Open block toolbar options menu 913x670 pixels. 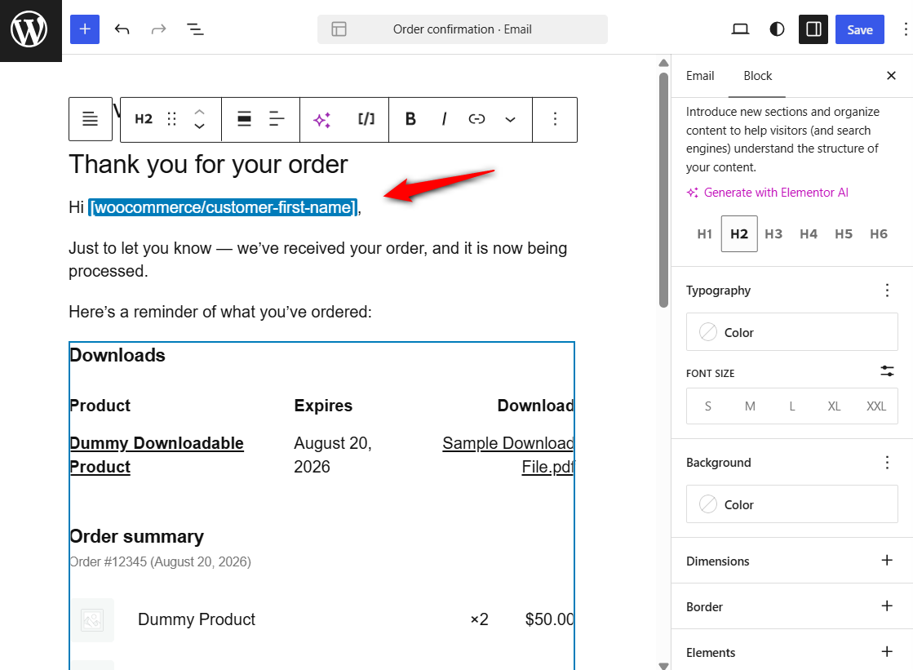pyautogui.click(x=555, y=119)
